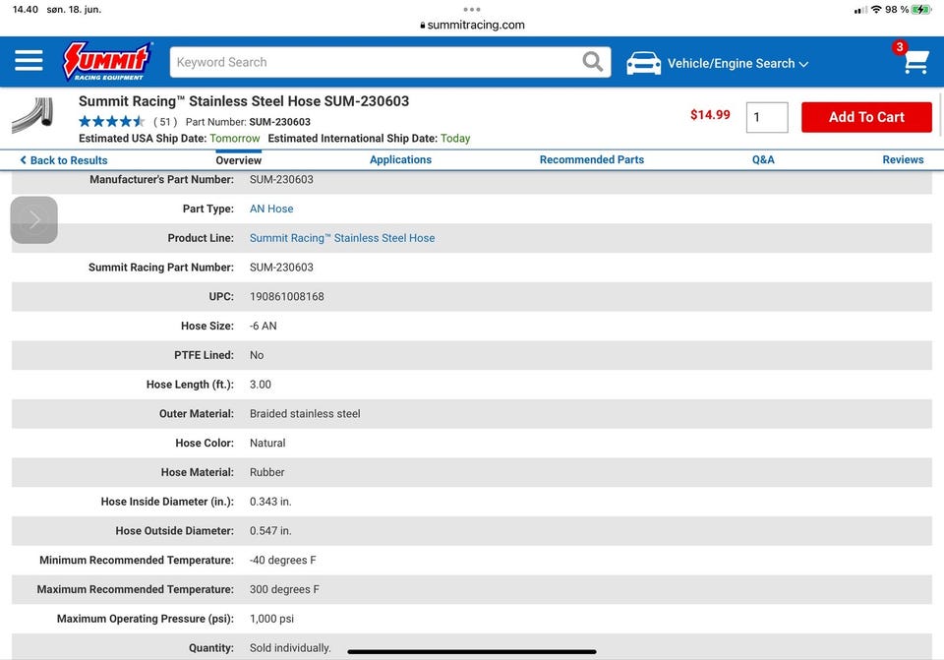This screenshot has width=944, height=660.
Task: Click the car icon for vehicle search
Action: tap(643, 63)
